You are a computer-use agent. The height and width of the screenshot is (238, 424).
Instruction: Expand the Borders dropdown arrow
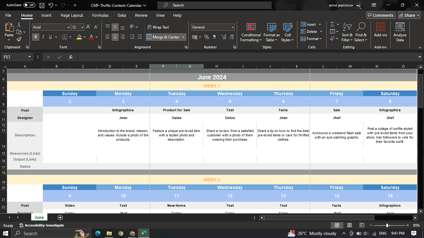[70, 37]
